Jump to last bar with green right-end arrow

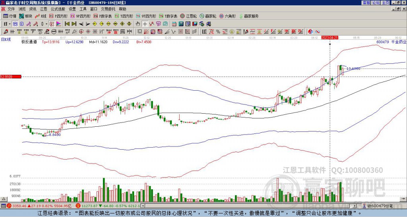click(x=74, y=24)
